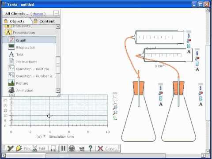This screenshot has width=212, height=159.
Task: Click the horizontal scrollbar right arrow
Action: point(203,155)
